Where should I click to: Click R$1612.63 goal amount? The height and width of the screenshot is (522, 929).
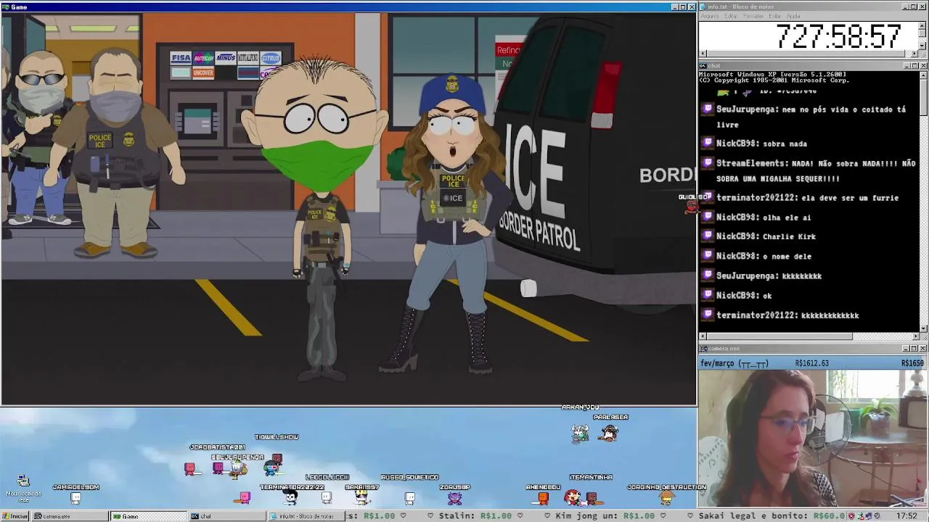[x=811, y=363]
